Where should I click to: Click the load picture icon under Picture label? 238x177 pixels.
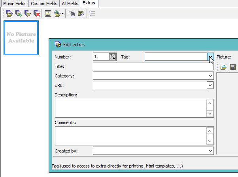[x=224, y=67]
